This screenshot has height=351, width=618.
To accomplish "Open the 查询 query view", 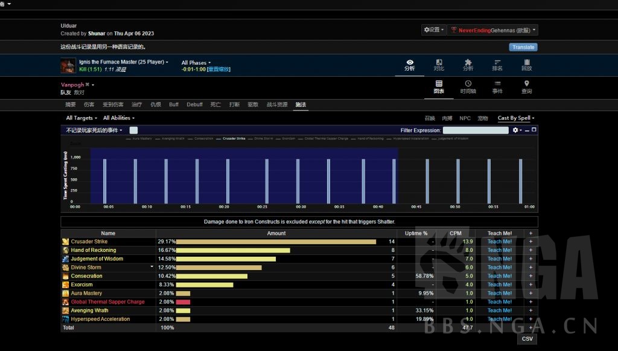I will click(526, 87).
